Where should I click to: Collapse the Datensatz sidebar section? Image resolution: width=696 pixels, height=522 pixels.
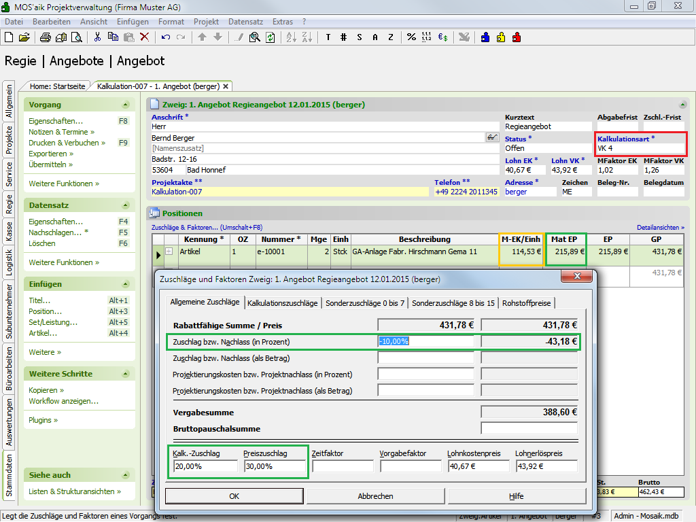tap(125, 205)
